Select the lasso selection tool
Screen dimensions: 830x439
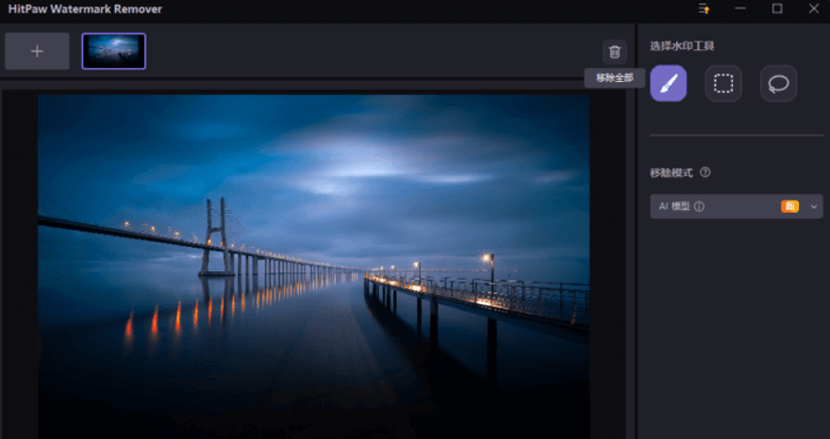click(x=778, y=84)
